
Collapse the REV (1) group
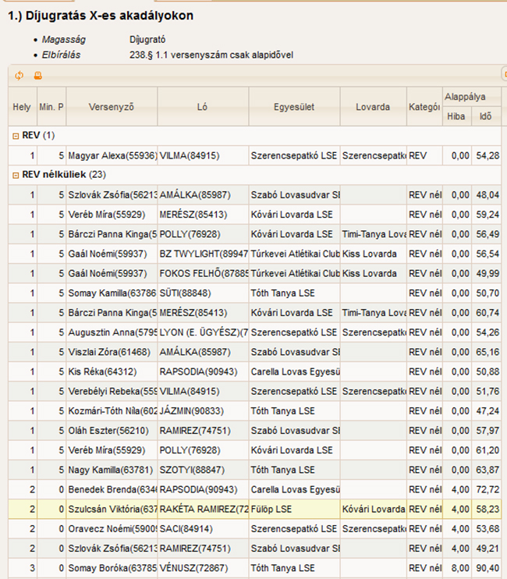click(x=16, y=136)
